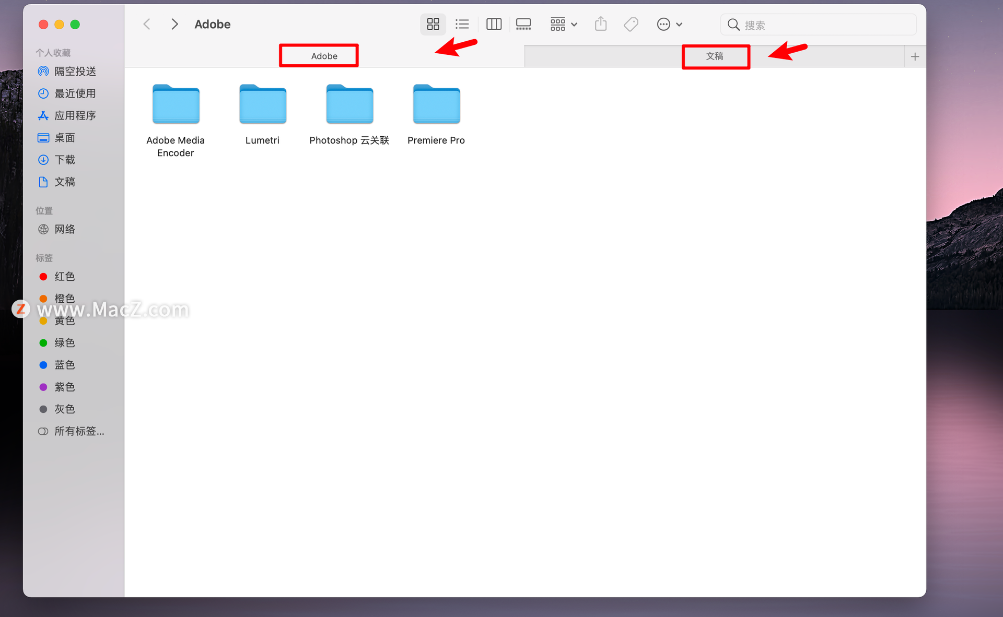Click the Adobe window title
This screenshot has height=617, width=1003.
(213, 25)
